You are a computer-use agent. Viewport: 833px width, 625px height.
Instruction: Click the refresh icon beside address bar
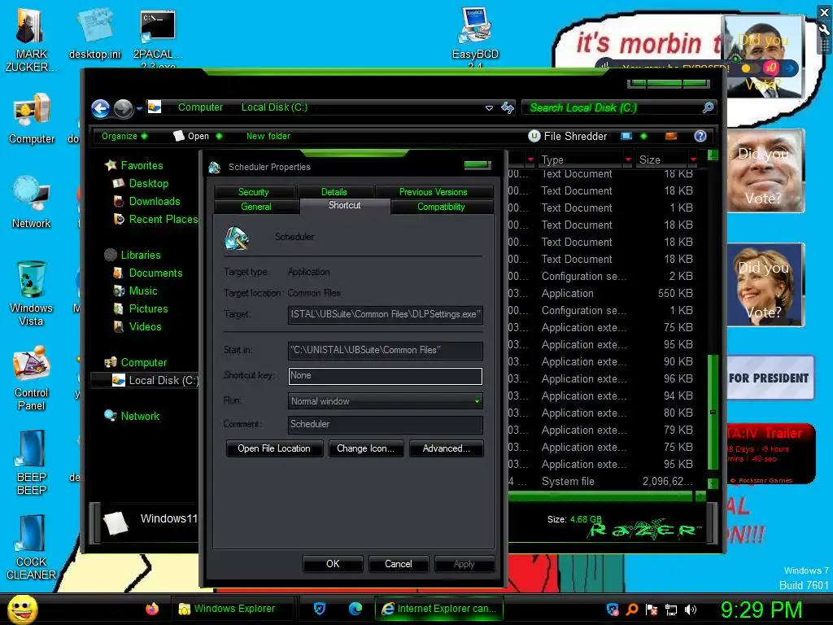pos(508,108)
